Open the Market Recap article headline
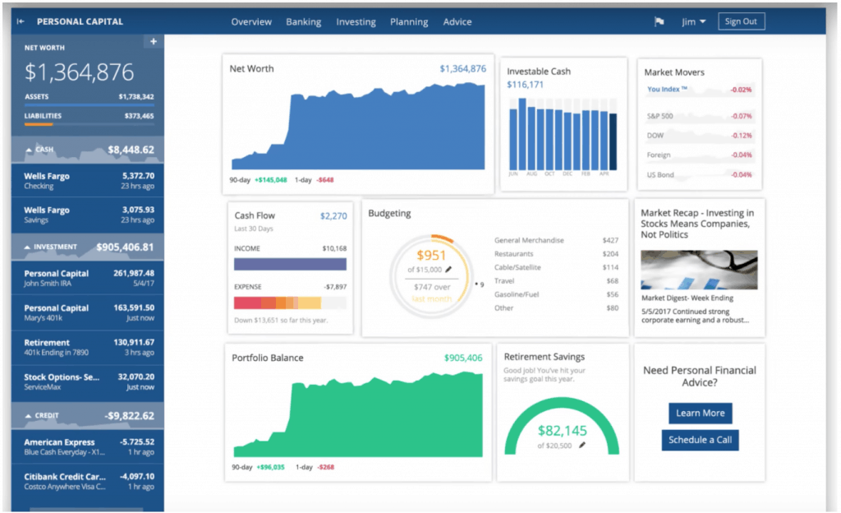This screenshot has width=841, height=513. click(696, 224)
